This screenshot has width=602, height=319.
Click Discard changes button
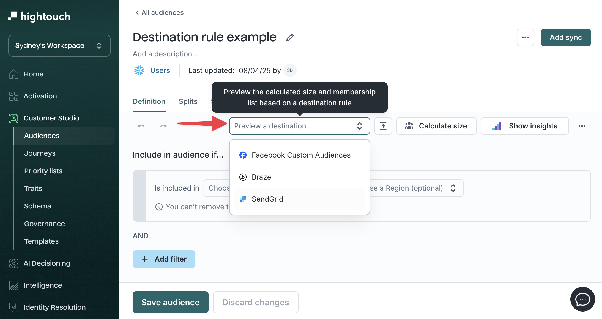tap(256, 302)
